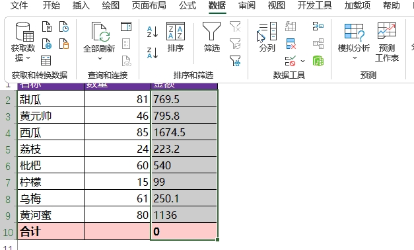Click the From Web globe icon
The height and width of the screenshot is (250, 414).
pos(47,44)
